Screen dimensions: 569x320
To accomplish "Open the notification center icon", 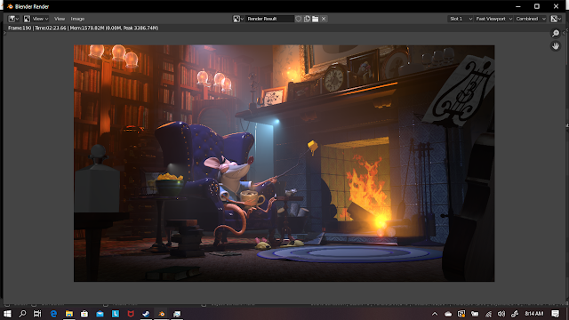I will coord(555,314).
